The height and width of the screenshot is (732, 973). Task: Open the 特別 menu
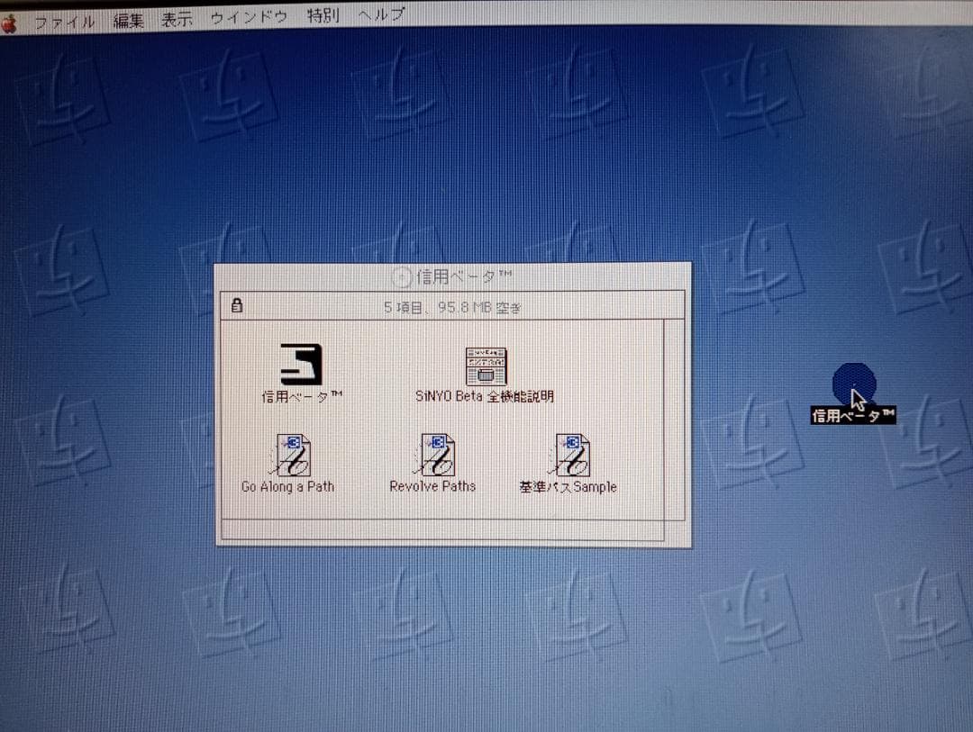click(323, 16)
